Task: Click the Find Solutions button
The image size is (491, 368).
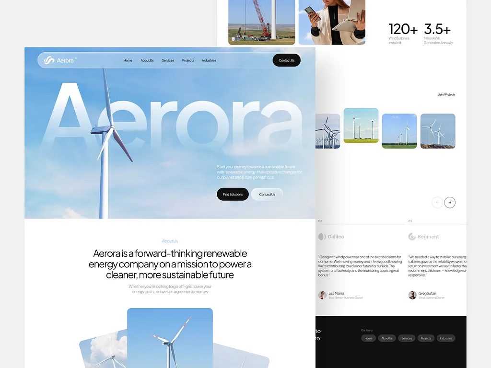Action: (x=233, y=194)
